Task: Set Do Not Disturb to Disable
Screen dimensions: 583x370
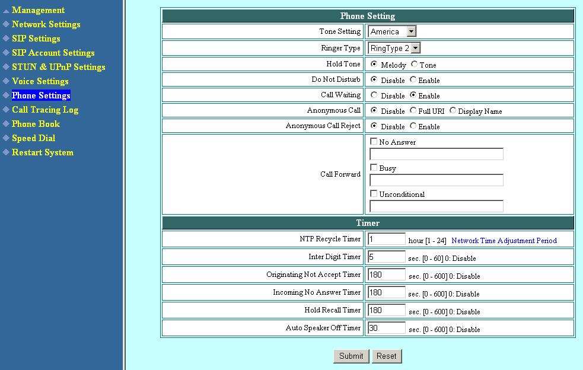Action: (374, 79)
